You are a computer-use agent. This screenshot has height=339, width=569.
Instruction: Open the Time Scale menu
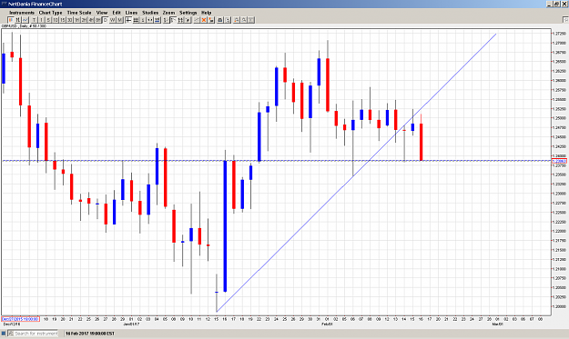79,13
